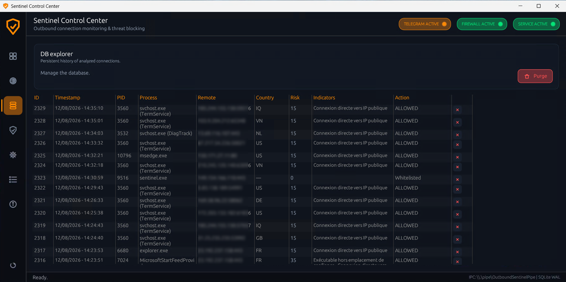
Task: Click the refresh icon at sidebar bottom
Action: pyautogui.click(x=13, y=265)
